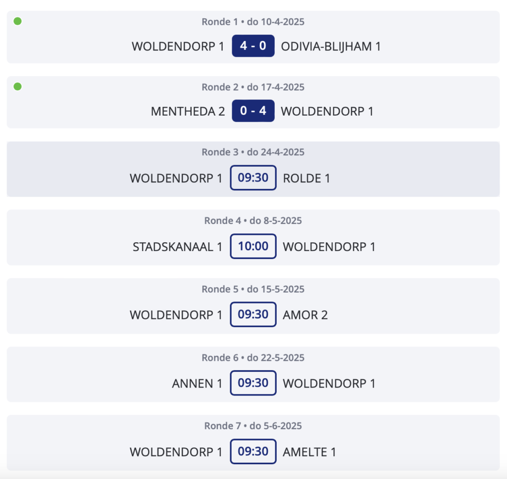Open the 4 - 0 score badge

(x=253, y=46)
